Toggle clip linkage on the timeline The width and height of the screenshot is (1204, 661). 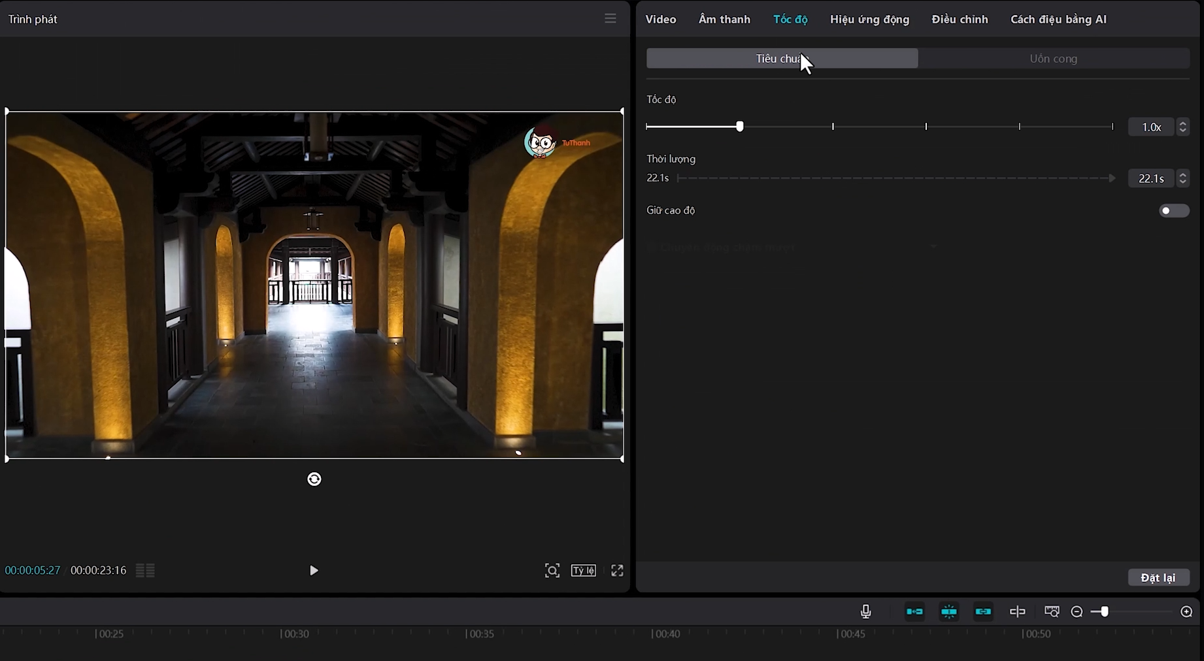(983, 611)
